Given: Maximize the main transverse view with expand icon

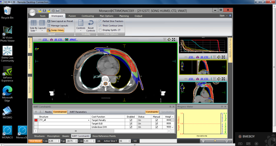Looking at the screenshot, I should (174, 40).
